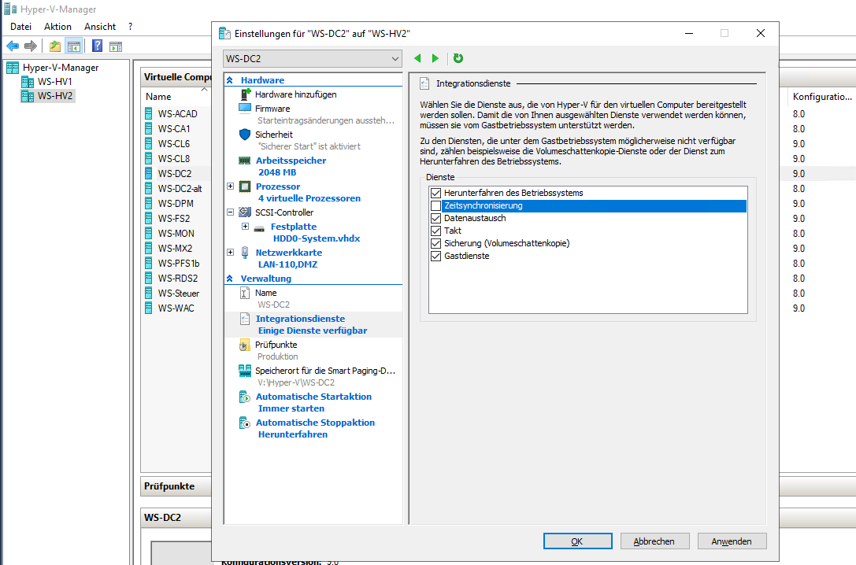
Task: Select Integrationsdienste in settings tree
Action: tap(300, 319)
